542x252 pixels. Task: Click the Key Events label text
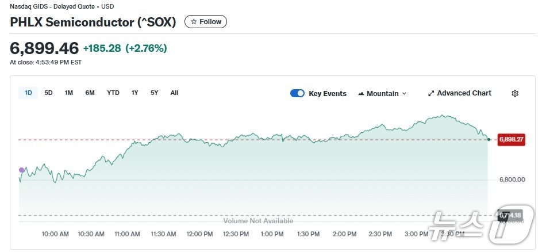click(x=328, y=93)
